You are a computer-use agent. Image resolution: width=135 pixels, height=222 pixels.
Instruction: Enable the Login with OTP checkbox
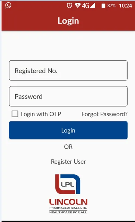[15, 114]
